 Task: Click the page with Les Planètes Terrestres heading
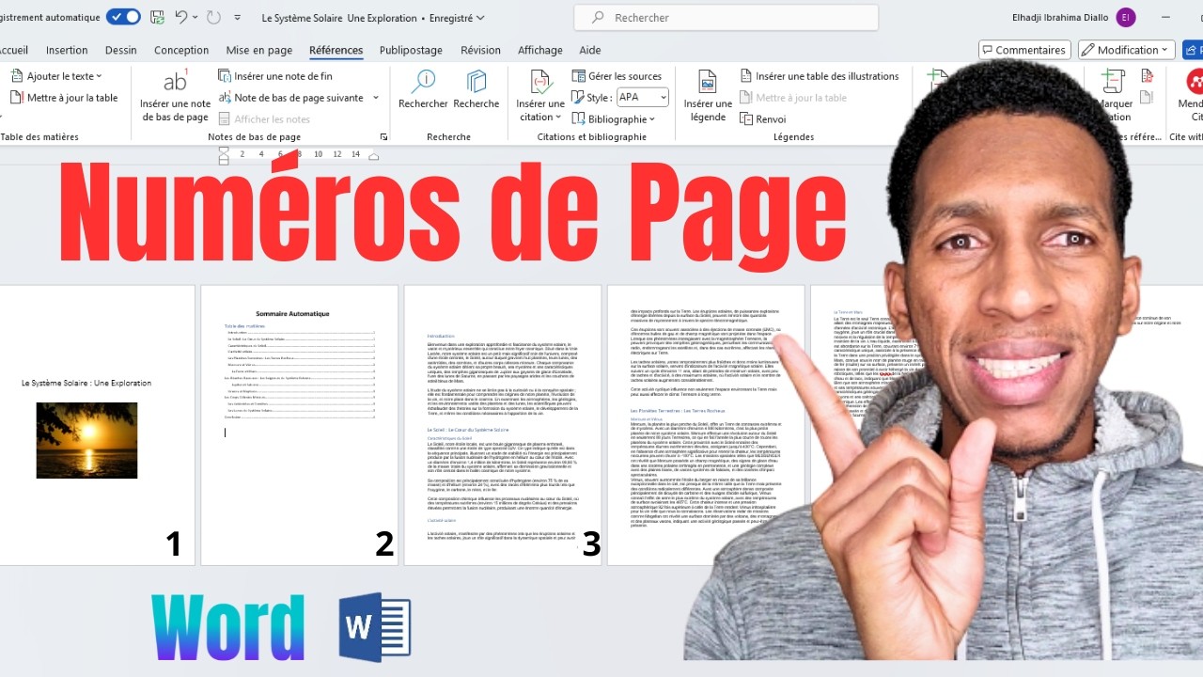pyautogui.click(x=706, y=425)
